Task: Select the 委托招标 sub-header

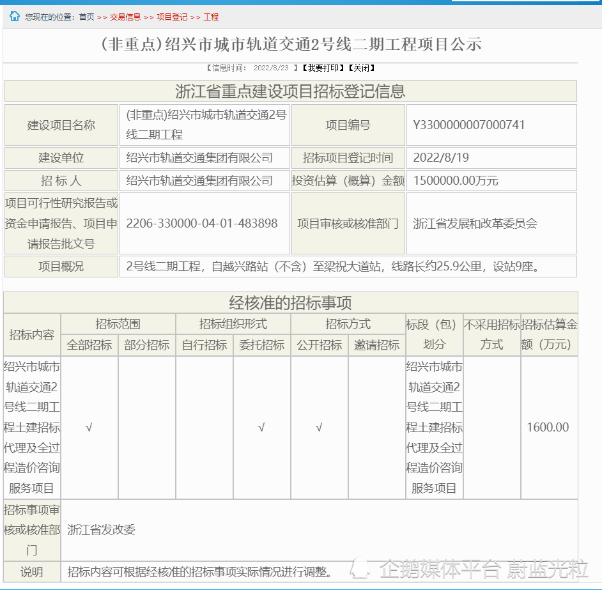Action: tap(261, 345)
